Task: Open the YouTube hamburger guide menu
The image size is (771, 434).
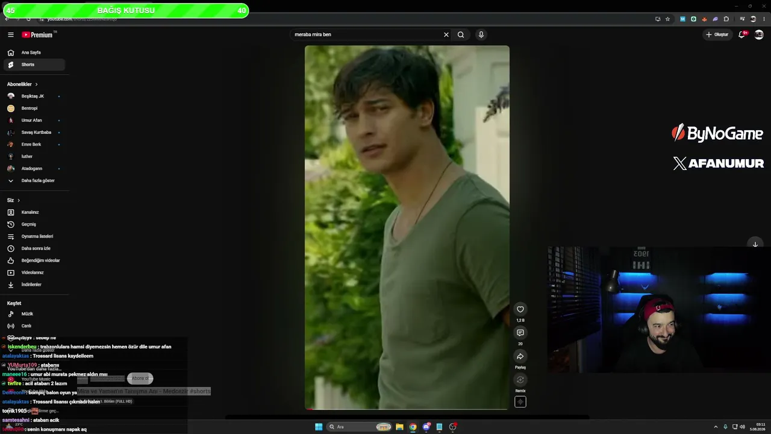Action: pyautogui.click(x=10, y=35)
